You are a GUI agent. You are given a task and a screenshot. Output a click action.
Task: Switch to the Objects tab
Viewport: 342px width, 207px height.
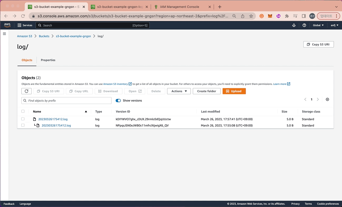(27, 60)
